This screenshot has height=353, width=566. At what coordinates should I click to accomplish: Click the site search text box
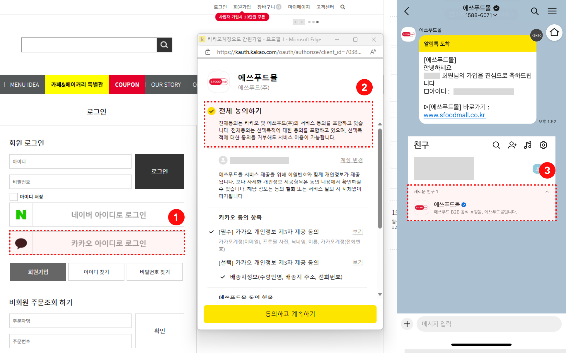89,45
